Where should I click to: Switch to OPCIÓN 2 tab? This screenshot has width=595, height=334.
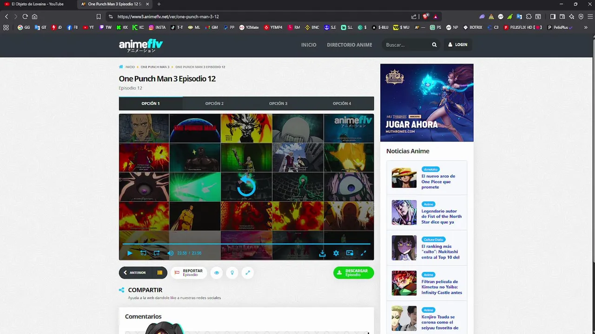[214, 103]
